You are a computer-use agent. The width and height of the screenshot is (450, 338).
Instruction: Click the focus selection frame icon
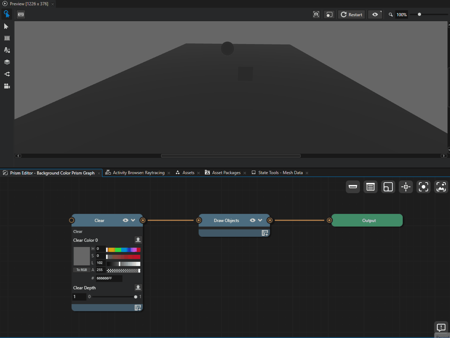424,187
